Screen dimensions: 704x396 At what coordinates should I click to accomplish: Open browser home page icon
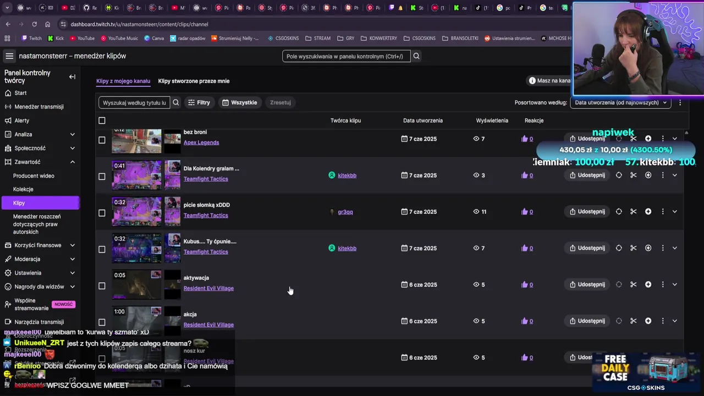coord(47,24)
